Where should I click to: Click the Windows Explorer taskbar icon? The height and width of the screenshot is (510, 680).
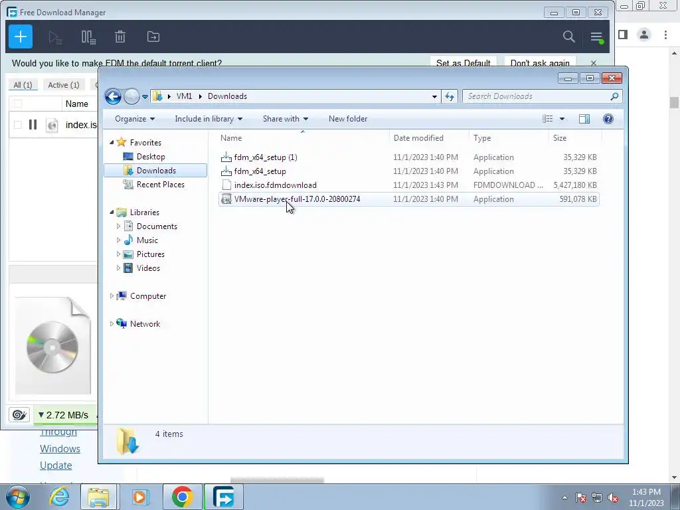98,497
